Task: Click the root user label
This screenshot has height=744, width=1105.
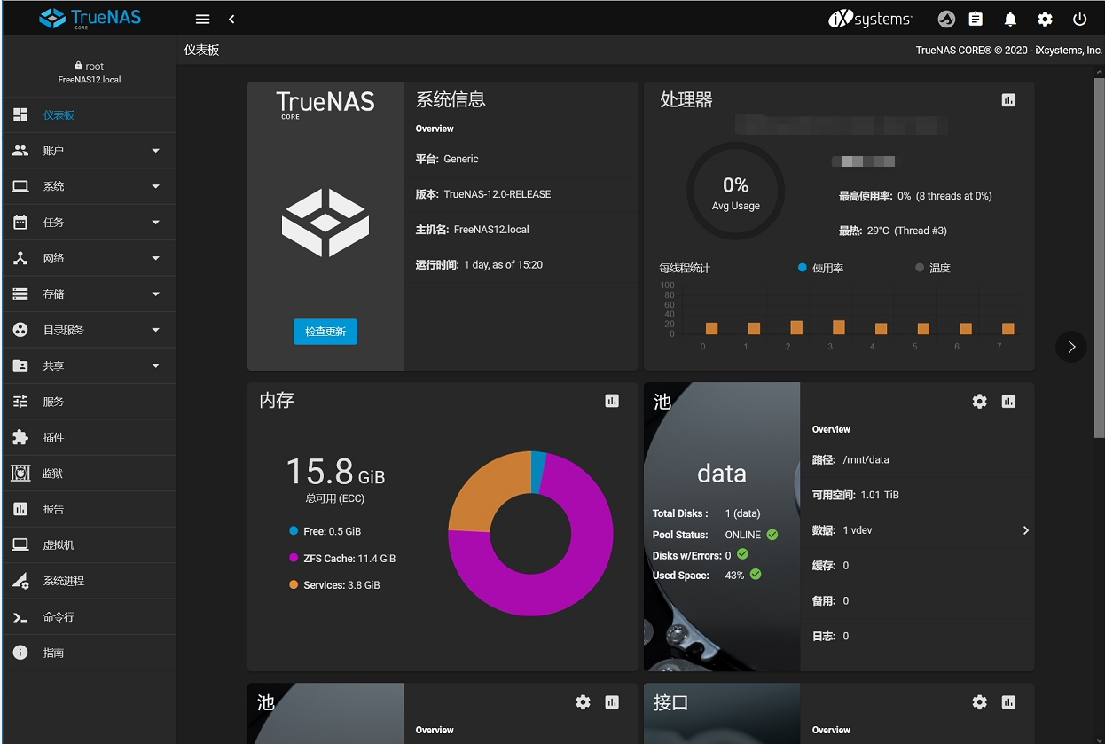Action: [90, 67]
